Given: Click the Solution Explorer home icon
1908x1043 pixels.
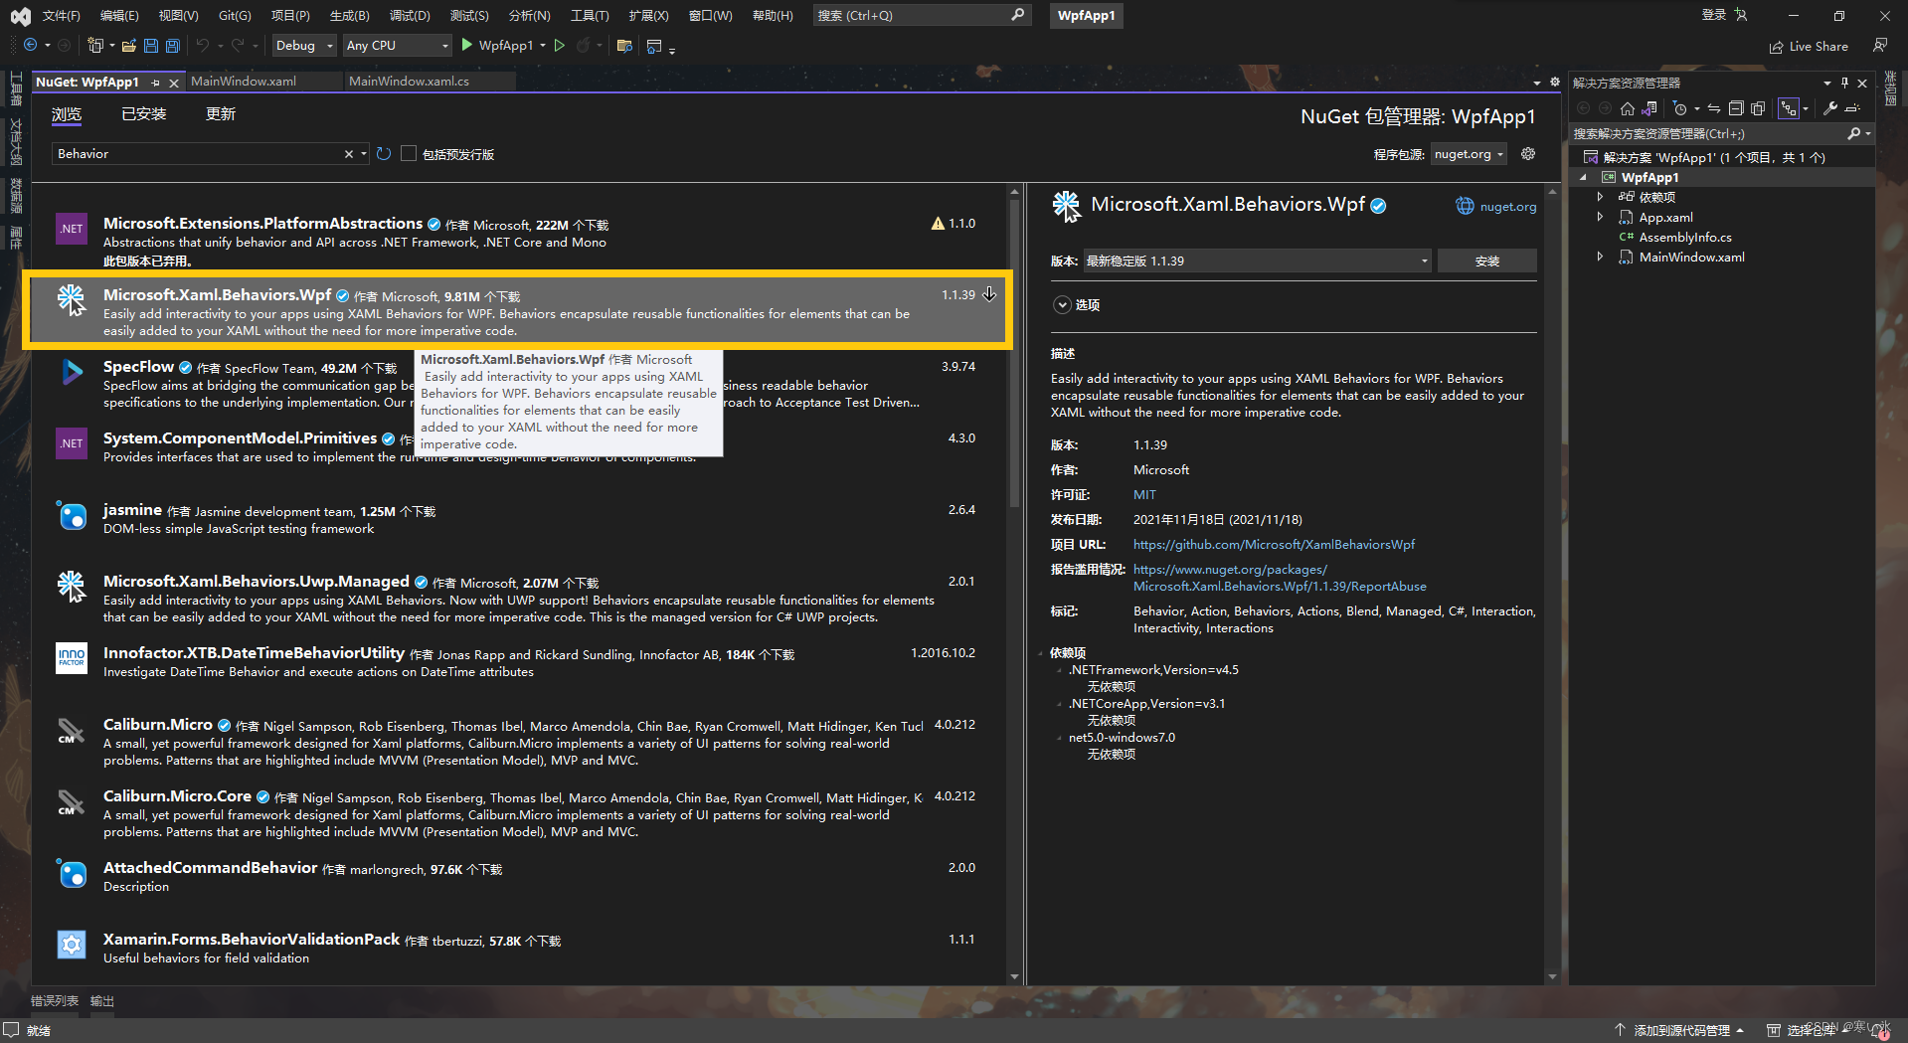Looking at the screenshot, I should tap(1628, 109).
